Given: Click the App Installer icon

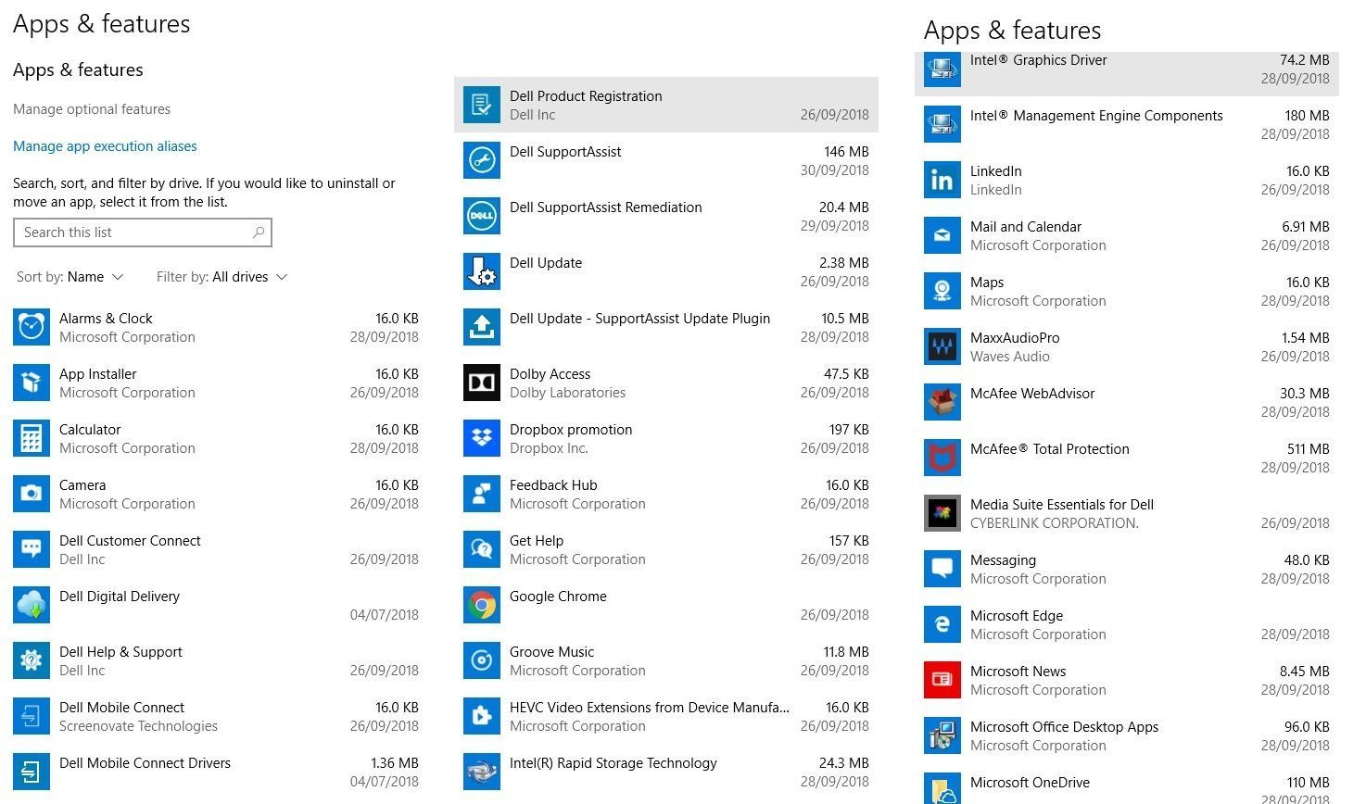Looking at the screenshot, I should pos(32,383).
